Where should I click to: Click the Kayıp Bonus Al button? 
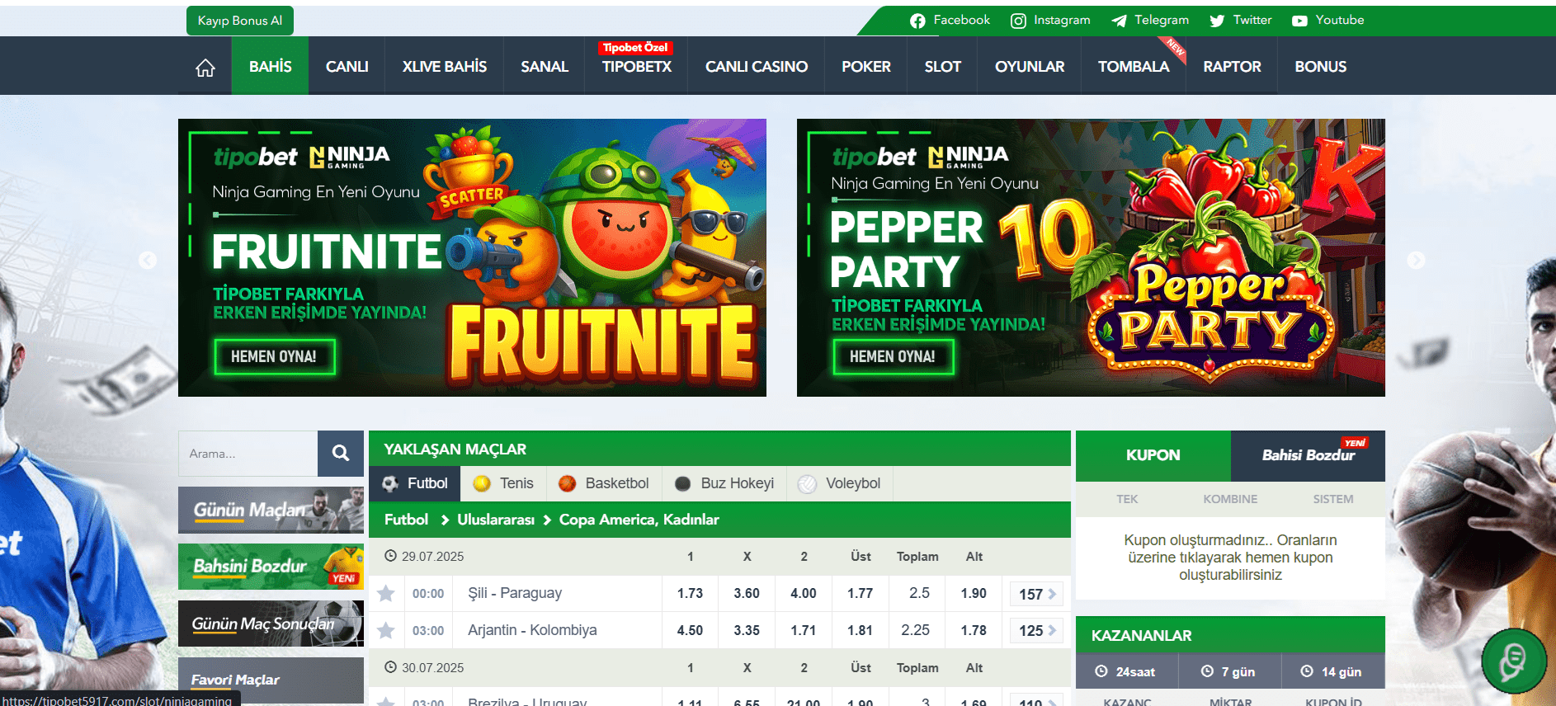(x=240, y=21)
